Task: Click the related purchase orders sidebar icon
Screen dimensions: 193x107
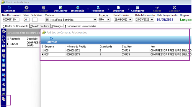Action: [4, 99]
